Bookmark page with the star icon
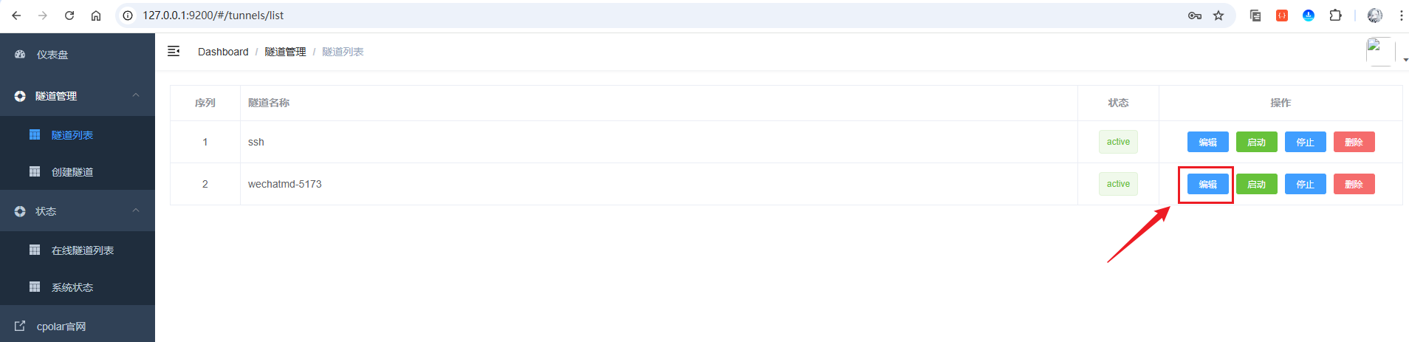This screenshot has height=342, width=1409. [1218, 16]
